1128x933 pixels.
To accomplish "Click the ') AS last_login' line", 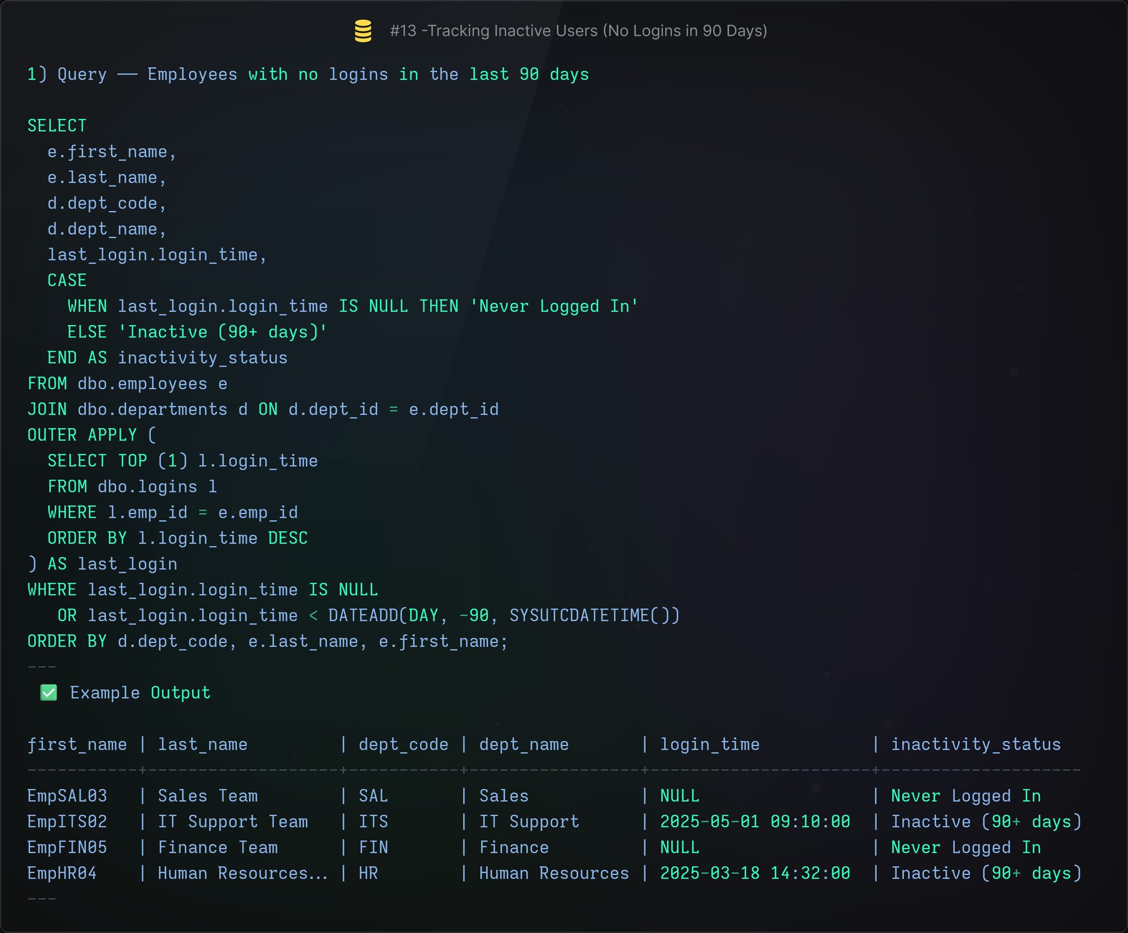I will 102,564.
